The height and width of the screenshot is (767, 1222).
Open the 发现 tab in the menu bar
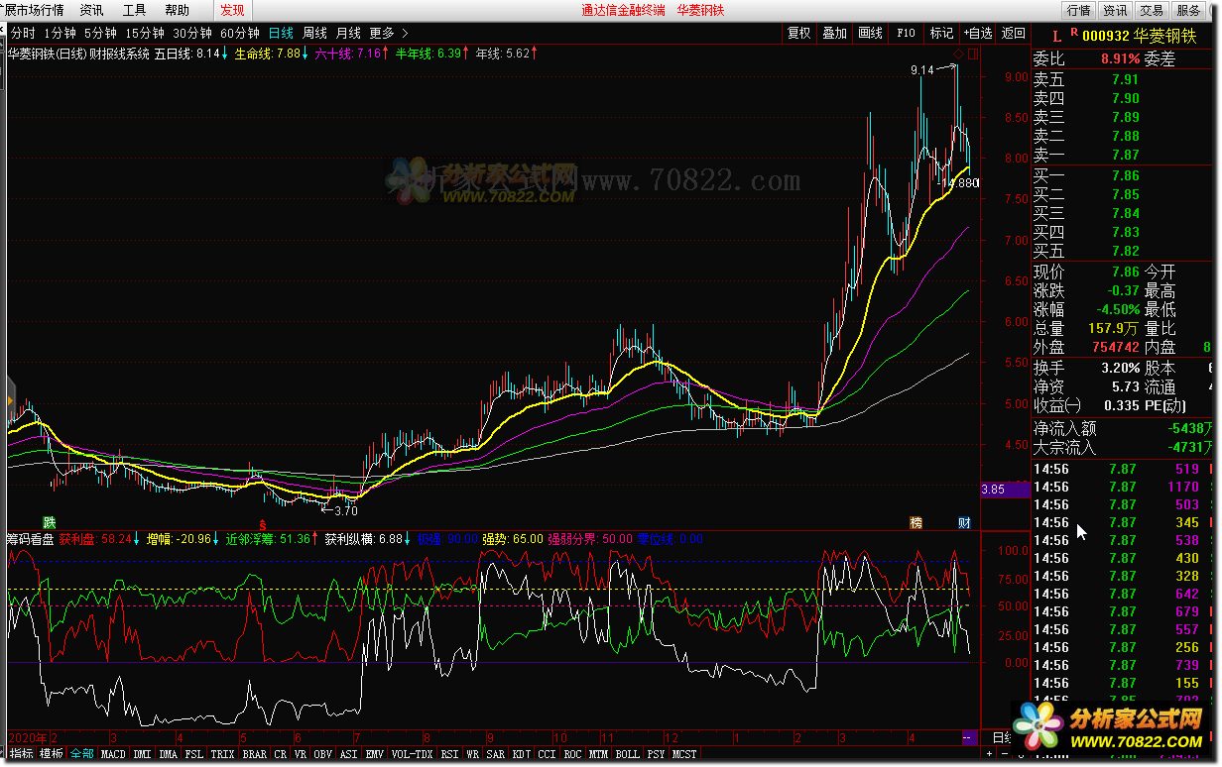232,10
